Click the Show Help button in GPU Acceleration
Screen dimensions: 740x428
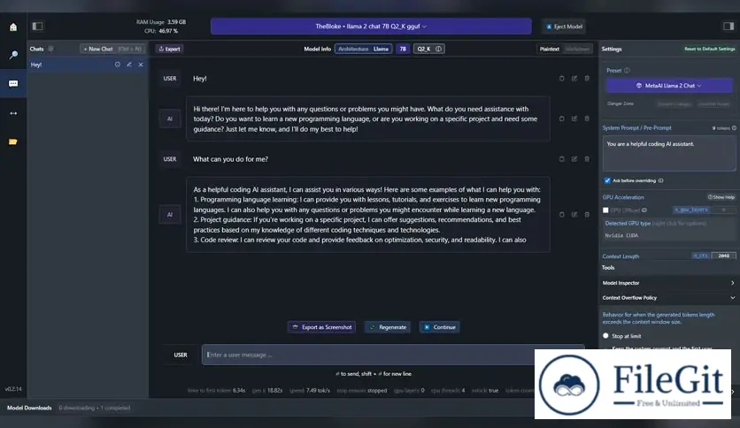(721, 197)
